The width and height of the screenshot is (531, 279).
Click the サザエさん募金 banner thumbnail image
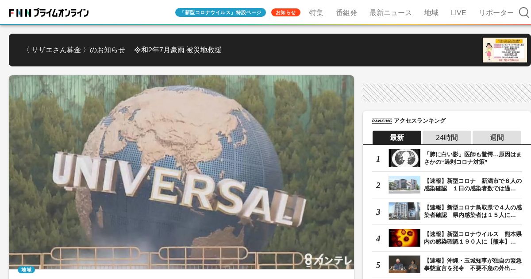click(x=504, y=50)
